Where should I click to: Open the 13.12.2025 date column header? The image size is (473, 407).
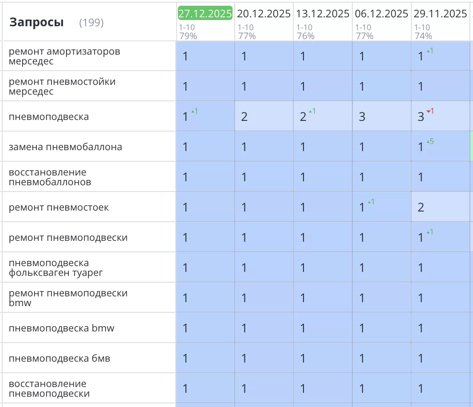pyautogui.click(x=323, y=14)
